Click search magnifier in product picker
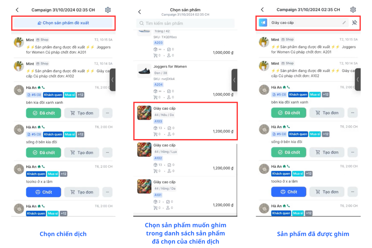The height and width of the screenshot is (248, 372). pyautogui.click(x=142, y=23)
